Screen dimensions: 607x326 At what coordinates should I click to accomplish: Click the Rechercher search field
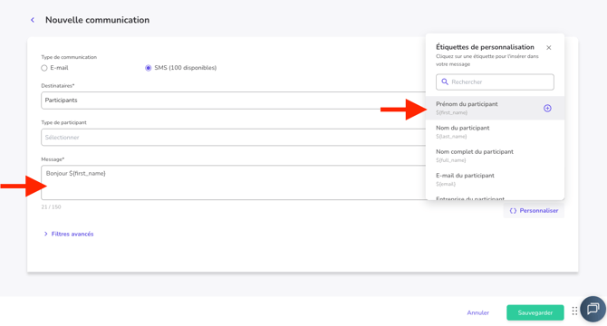point(495,82)
